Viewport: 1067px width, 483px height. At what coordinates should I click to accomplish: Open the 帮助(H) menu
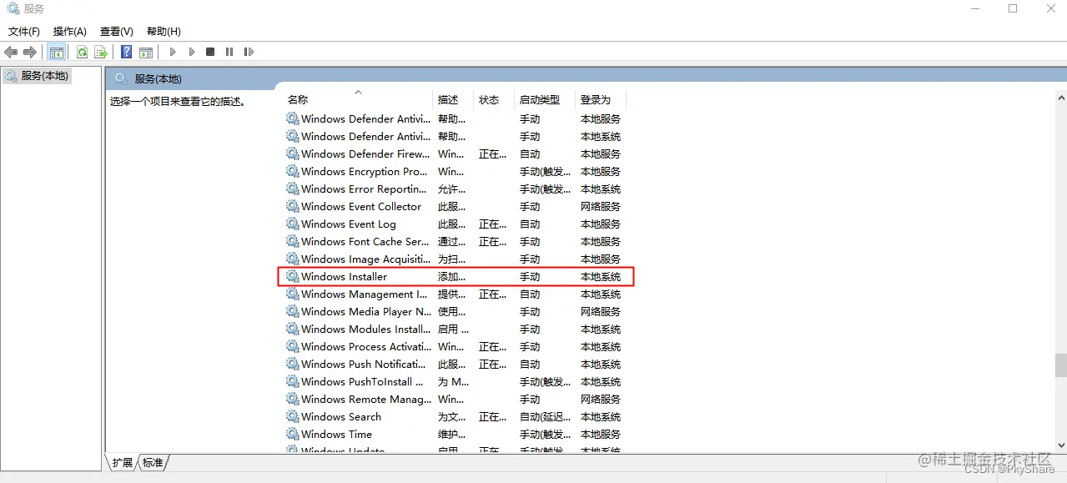pyautogui.click(x=164, y=32)
